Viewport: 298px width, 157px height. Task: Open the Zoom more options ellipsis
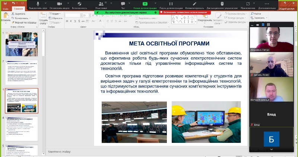coord(267,5)
